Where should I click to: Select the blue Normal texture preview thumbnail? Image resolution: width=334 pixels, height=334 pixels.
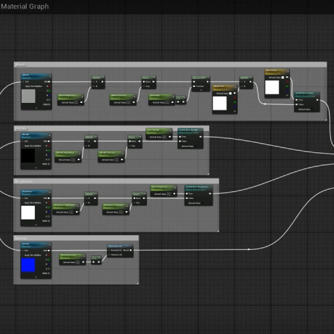click(x=28, y=265)
